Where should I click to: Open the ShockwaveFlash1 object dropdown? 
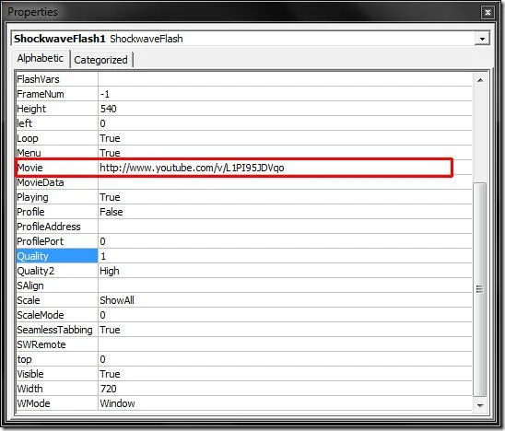[x=482, y=39]
